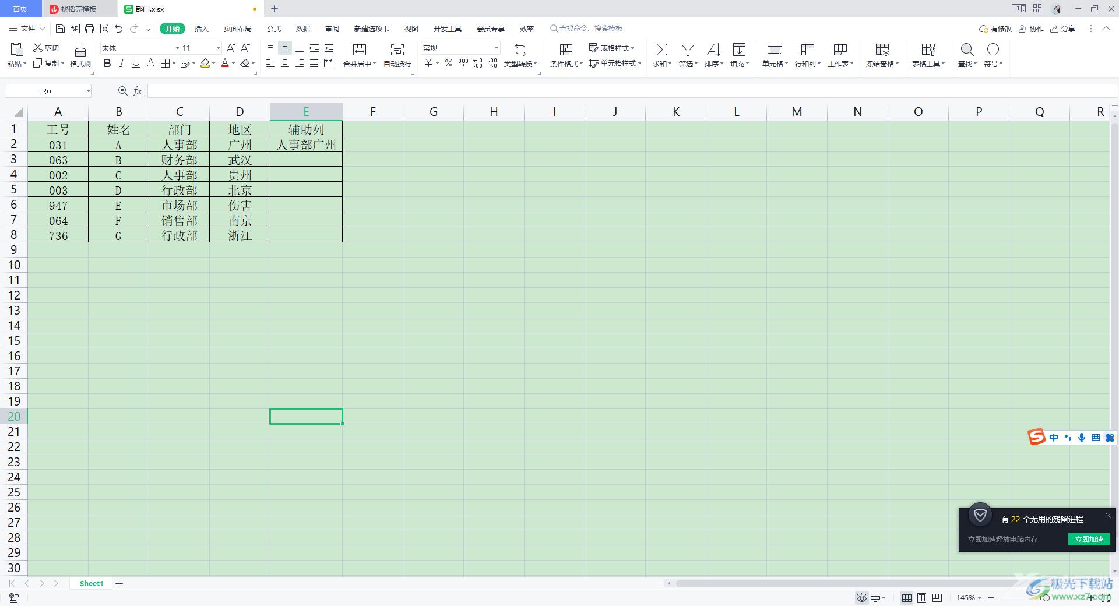Toggle Underline formatting

click(x=136, y=63)
